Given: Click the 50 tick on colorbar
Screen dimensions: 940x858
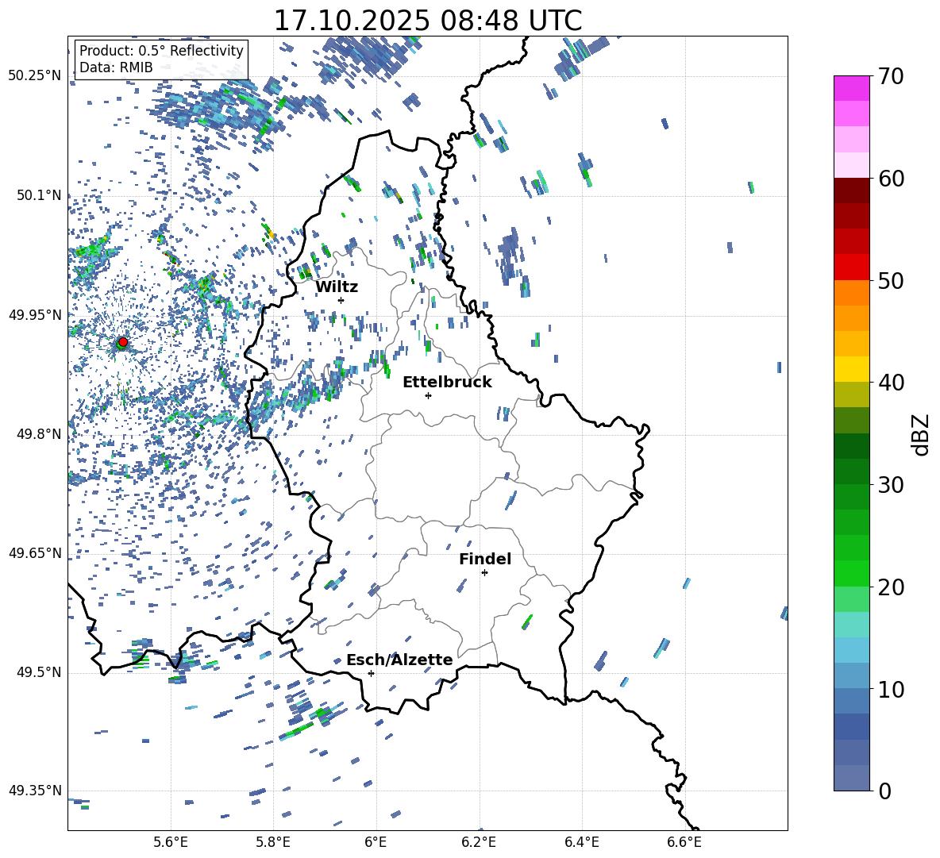Looking at the screenshot, I should [x=891, y=281].
